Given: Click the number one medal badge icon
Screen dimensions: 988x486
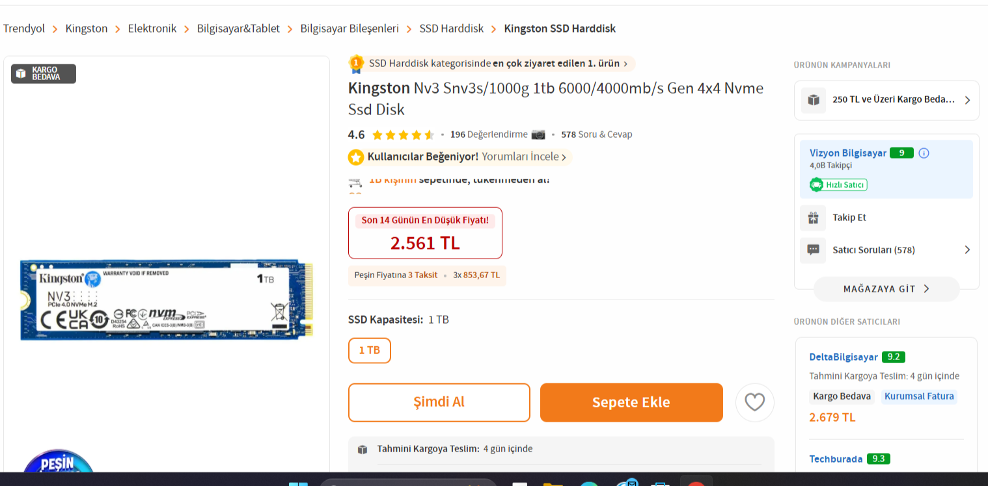Looking at the screenshot, I should tap(356, 64).
